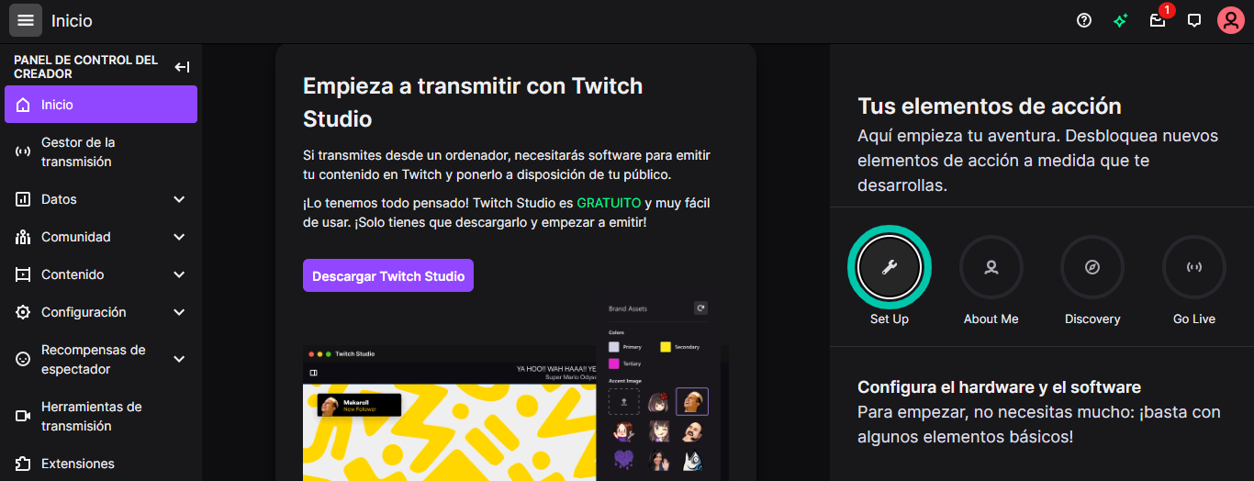Open the whispers chat bubble icon
Screen dimensions: 1254x481
click(1194, 20)
